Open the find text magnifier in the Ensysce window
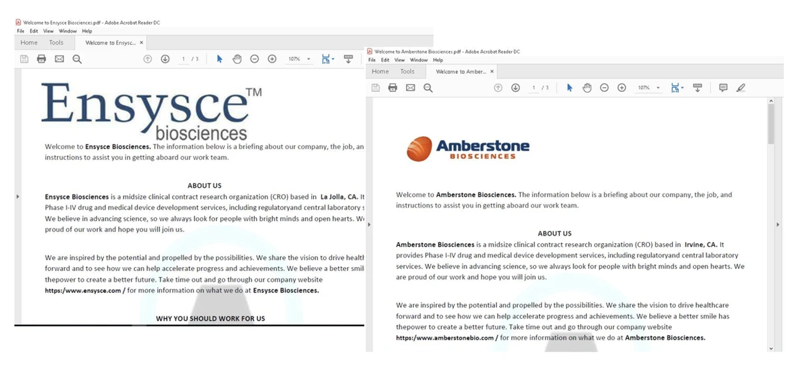 click(x=77, y=59)
